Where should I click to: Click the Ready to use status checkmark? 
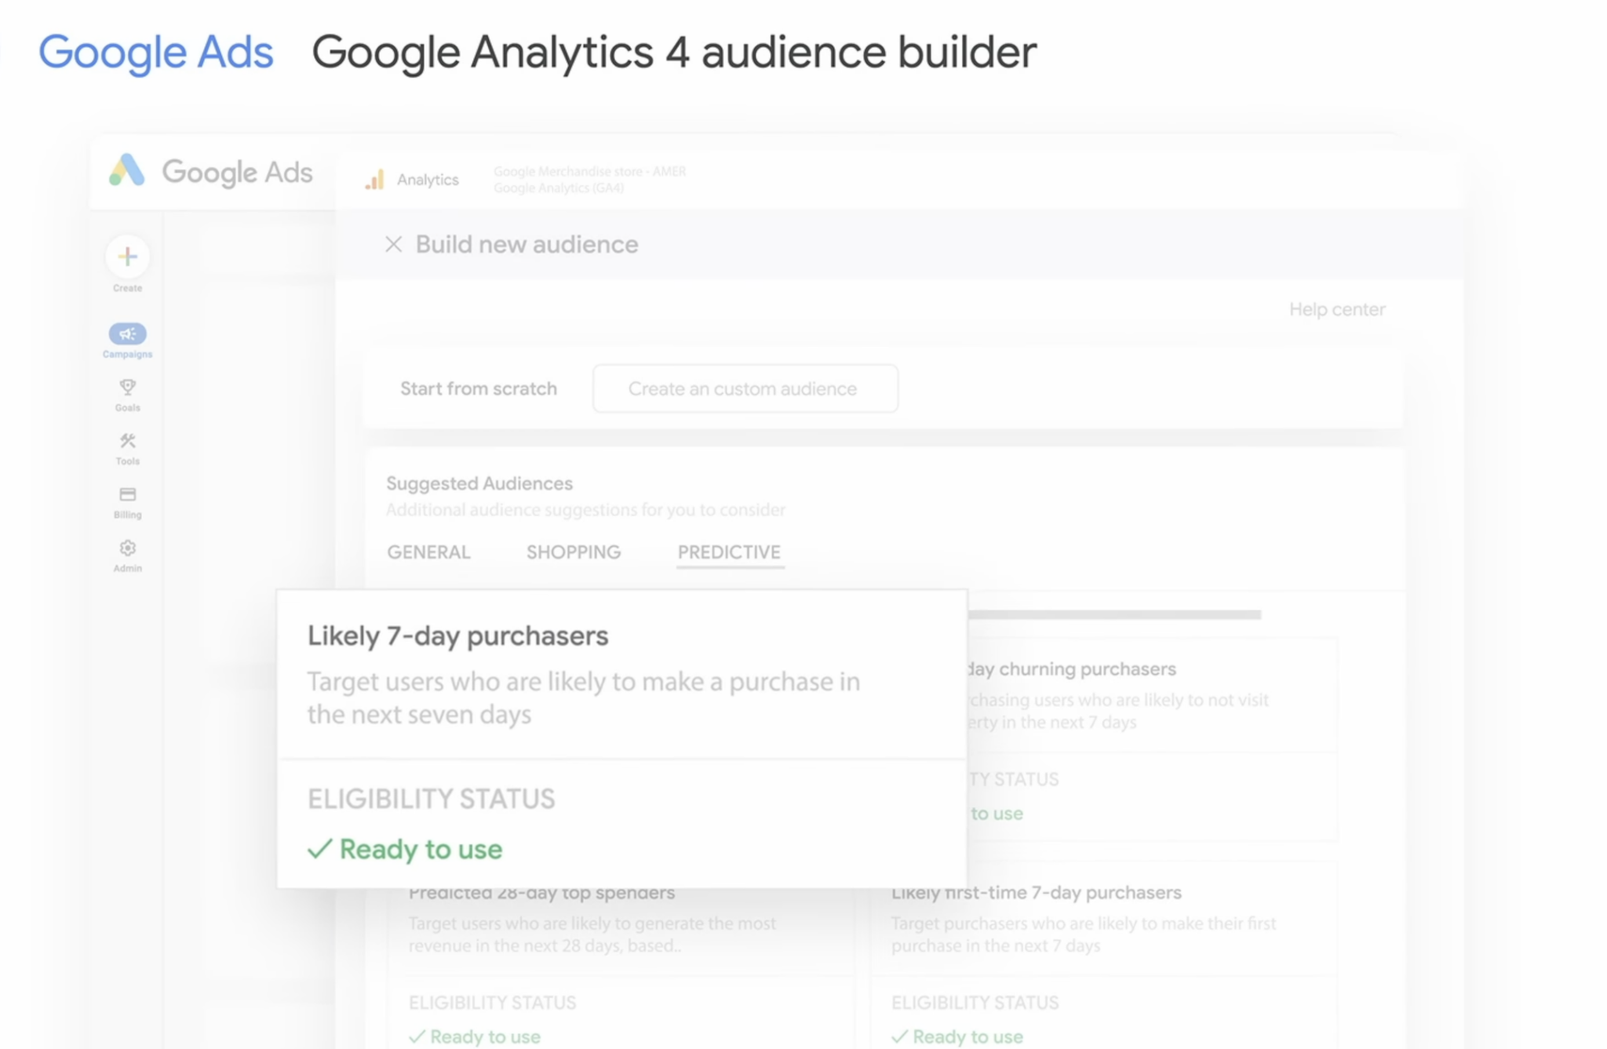click(319, 849)
